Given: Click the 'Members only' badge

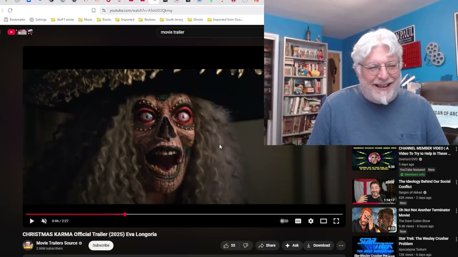Looking at the screenshot, I should coord(413,175).
